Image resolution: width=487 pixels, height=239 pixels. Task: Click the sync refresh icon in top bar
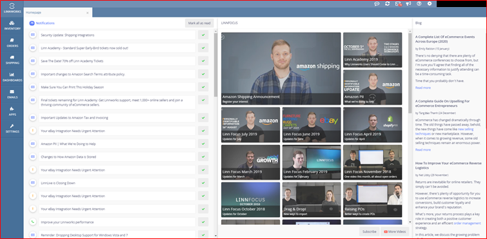coord(387,4)
